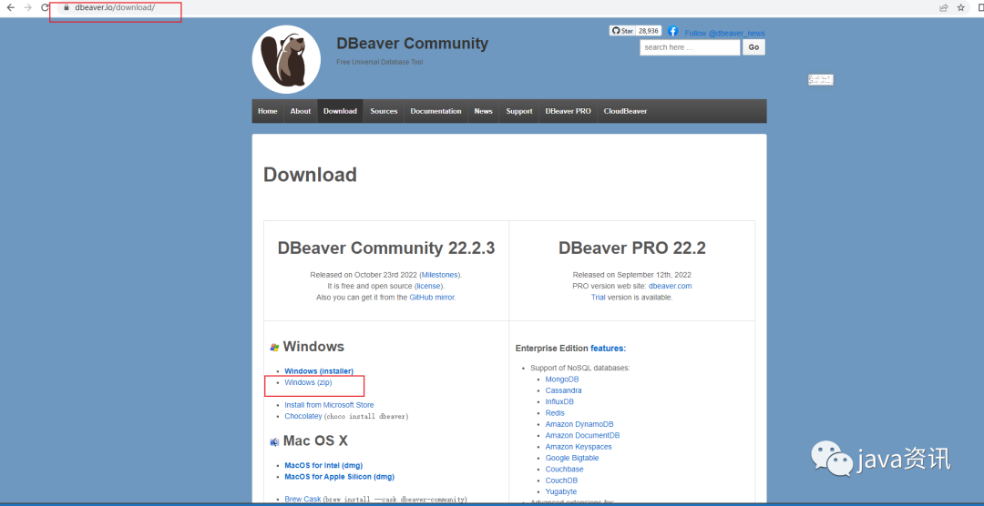Open the Sources menu item
Screen dimensions: 984x506
point(384,111)
